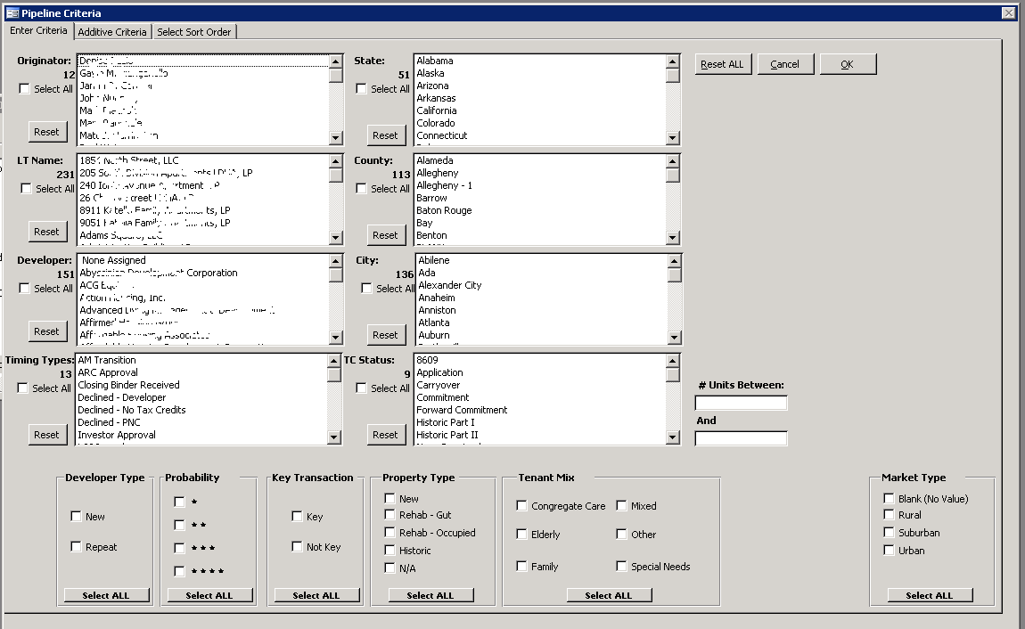The height and width of the screenshot is (629, 1025).
Task: Toggle the four-star Probability checkbox
Action: pyautogui.click(x=180, y=571)
